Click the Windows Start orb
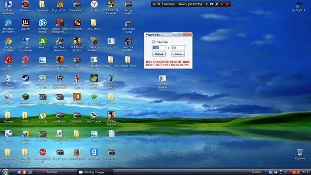Viewport: 311px width, 175px height. (x=5, y=172)
